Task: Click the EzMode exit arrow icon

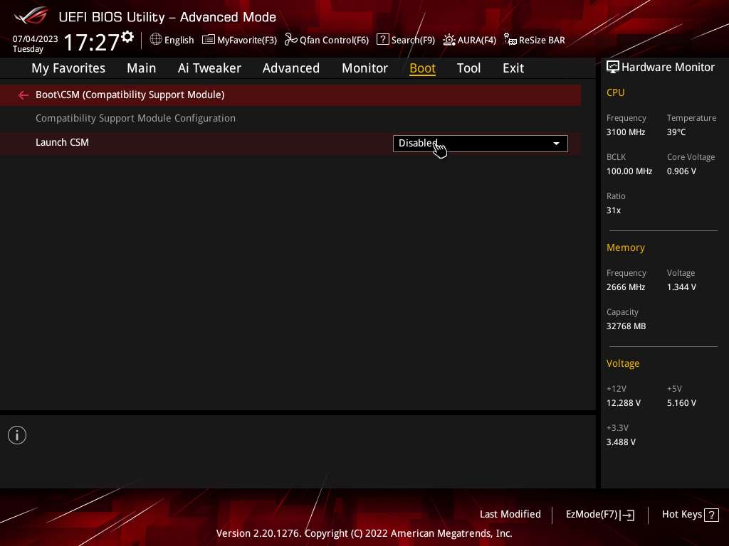Action: coord(627,515)
